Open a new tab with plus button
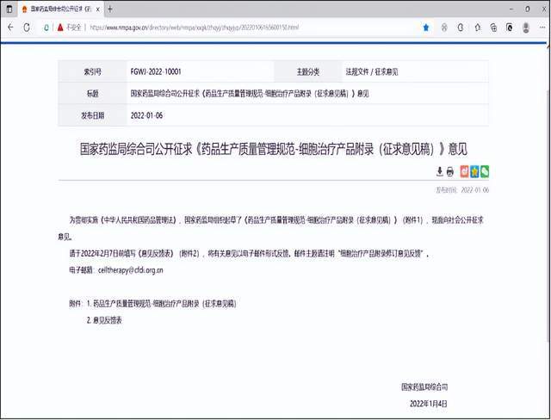 pyautogui.click(x=109, y=9)
